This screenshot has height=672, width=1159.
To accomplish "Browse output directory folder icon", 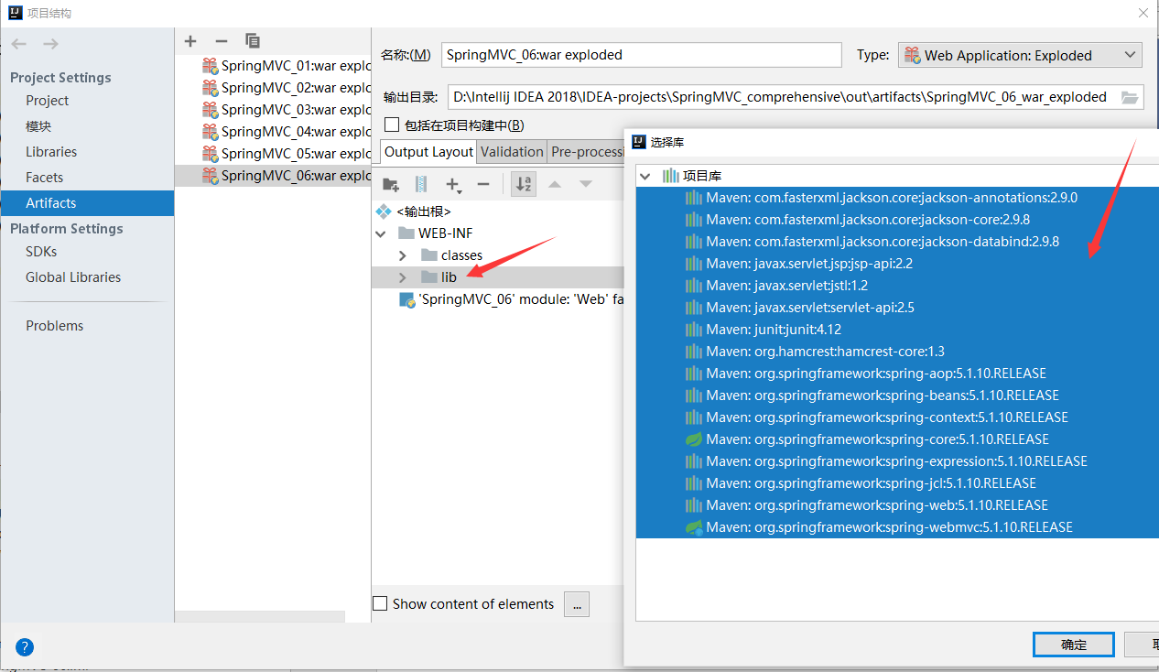I will [1130, 97].
